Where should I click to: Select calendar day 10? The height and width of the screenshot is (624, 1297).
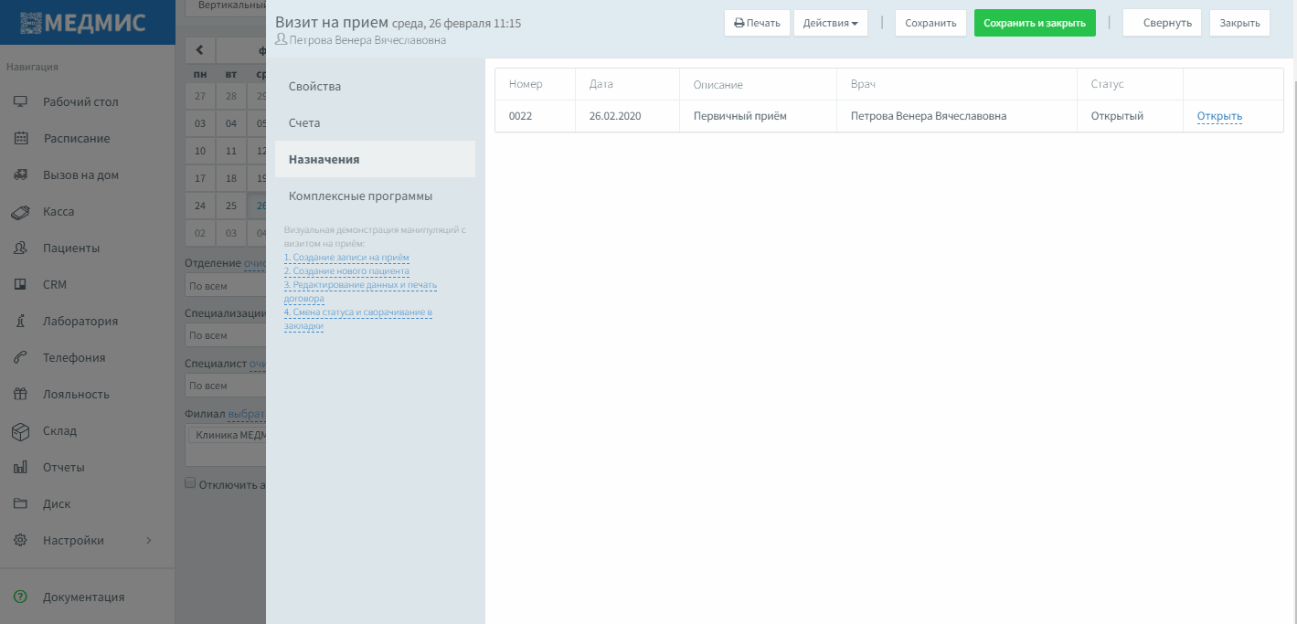[200, 151]
